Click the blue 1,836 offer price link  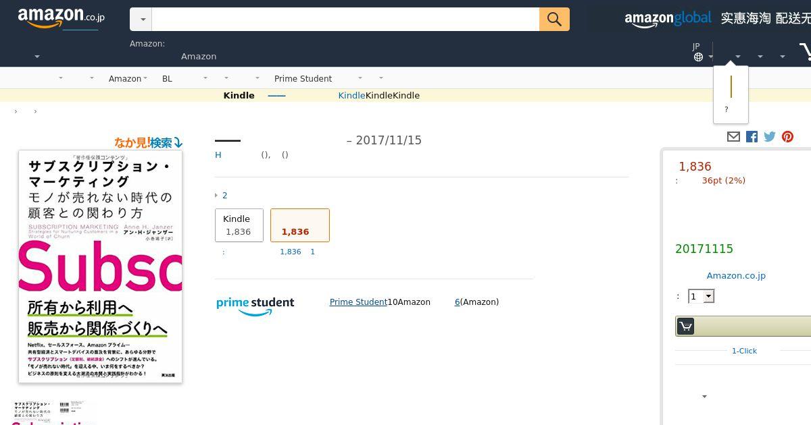pyautogui.click(x=291, y=252)
